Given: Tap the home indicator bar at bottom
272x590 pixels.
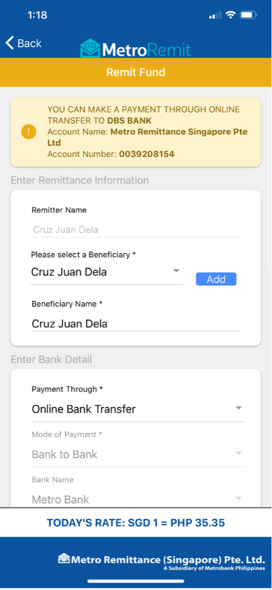Looking at the screenshot, I should tap(136, 581).
